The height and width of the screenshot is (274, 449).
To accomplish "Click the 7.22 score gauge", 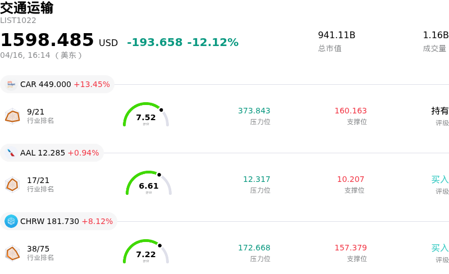I will [146, 252].
